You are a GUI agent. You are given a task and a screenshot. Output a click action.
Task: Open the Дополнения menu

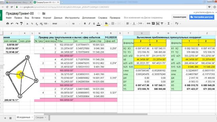[x=89, y=18]
